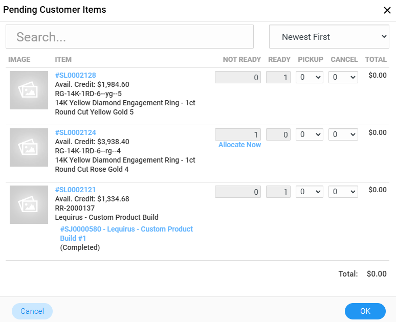Close the Pending Customer Items dialog
Viewport: 396px width, 322px height.
tap(387, 10)
